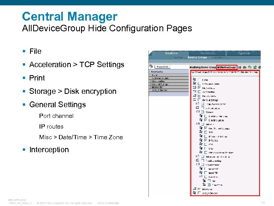Click the page icon beside Windows Name Services
Screen dimensions: 274x206
201,152
